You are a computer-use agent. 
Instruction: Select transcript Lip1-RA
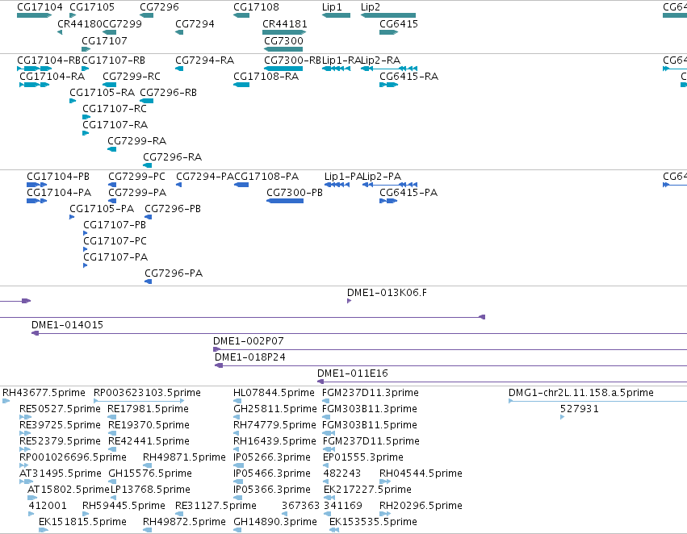pos(336,69)
